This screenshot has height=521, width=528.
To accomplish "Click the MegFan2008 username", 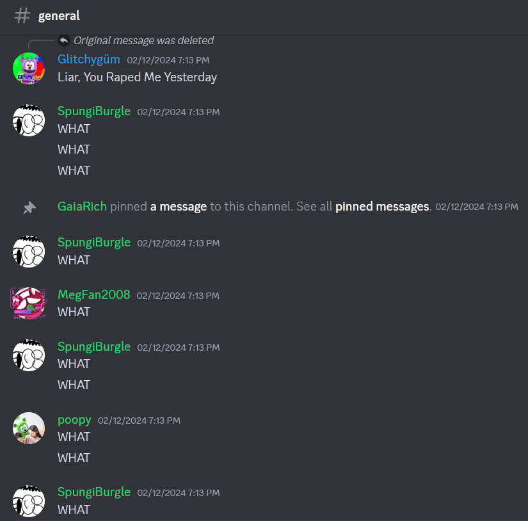I will tap(94, 294).
